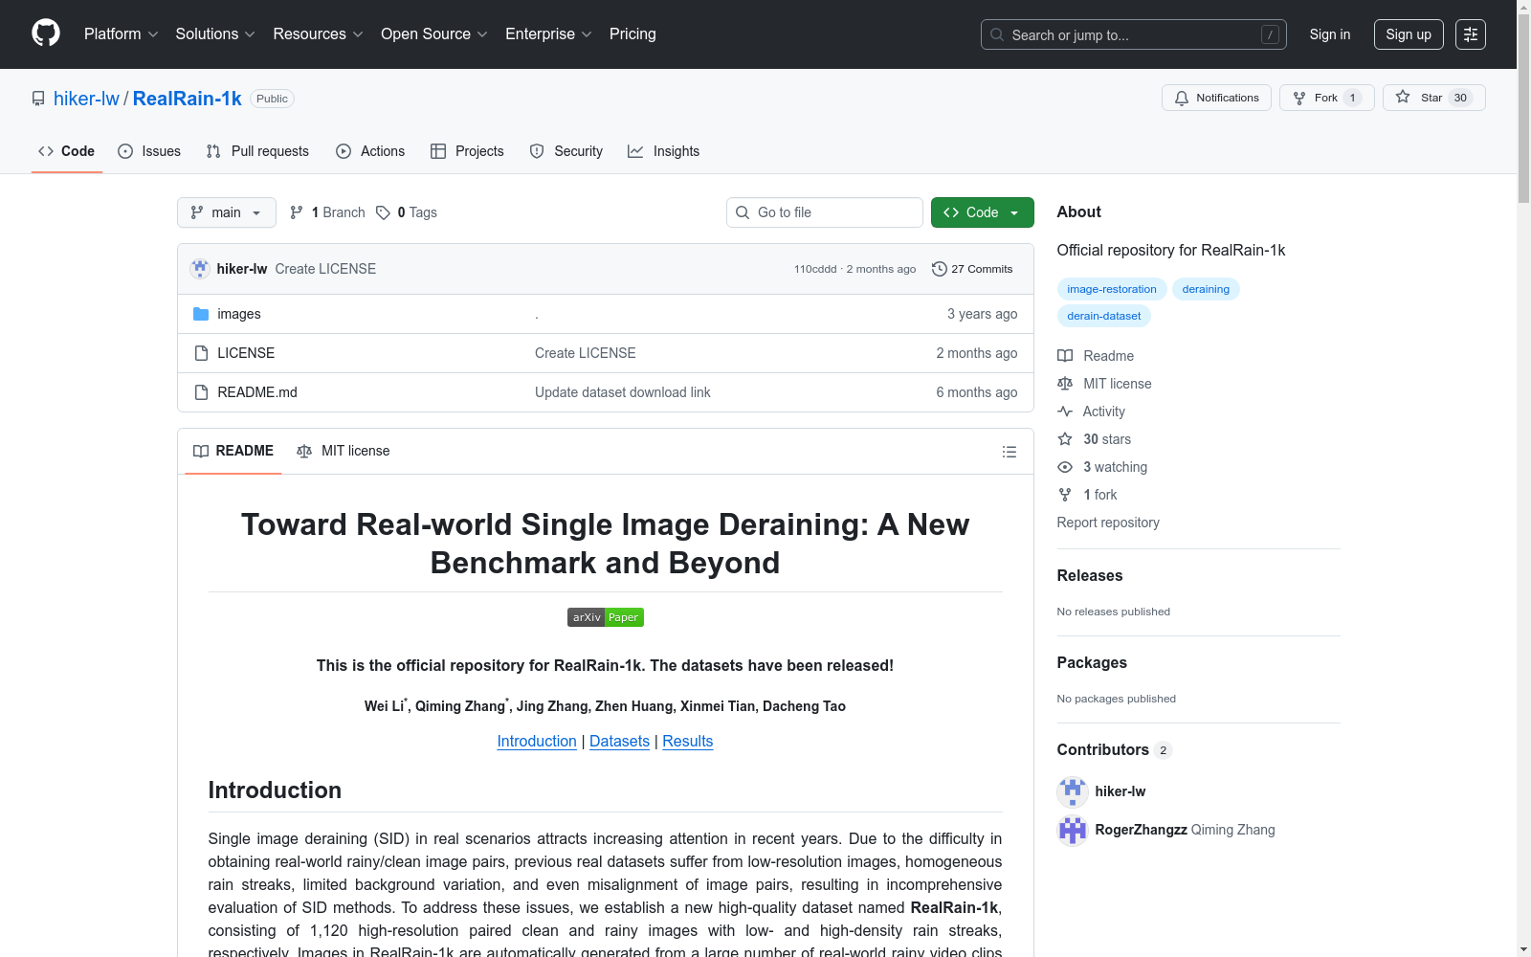
Task: Click the deraining topic tag
Action: tap(1206, 289)
